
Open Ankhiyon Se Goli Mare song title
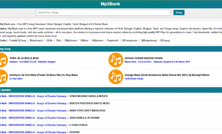click(x=44, y=75)
